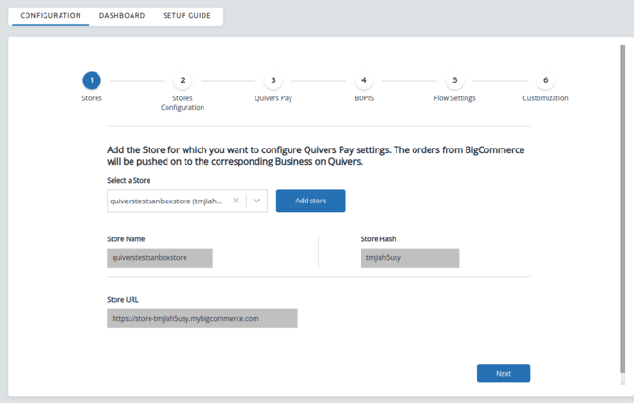
Task: Switch to the Dashboard tab
Action: coord(122,16)
